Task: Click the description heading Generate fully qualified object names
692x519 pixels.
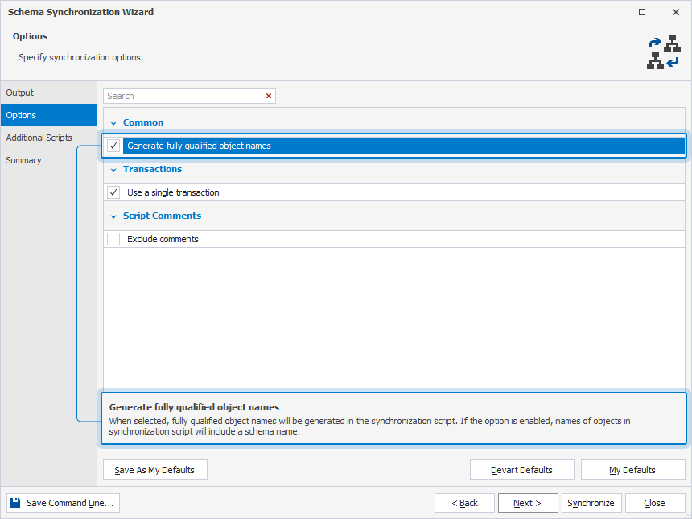Action: [x=194, y=407]
